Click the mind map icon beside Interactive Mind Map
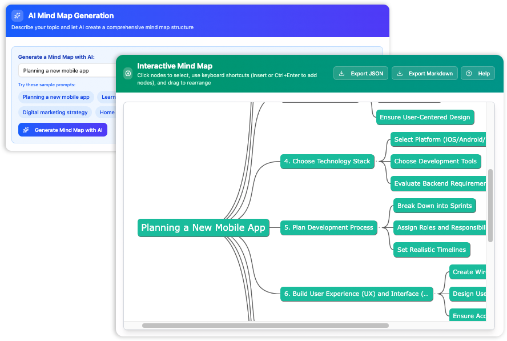Image resolution: width=507 pixels, height=341 pixels. click(127, 73)
